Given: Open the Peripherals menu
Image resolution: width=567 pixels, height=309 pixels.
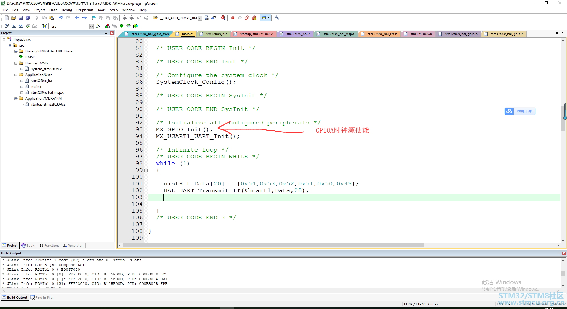Looking at the screenshot, I should coord(85,10).
